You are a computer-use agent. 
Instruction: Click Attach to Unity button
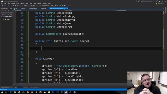coord(45,6)
